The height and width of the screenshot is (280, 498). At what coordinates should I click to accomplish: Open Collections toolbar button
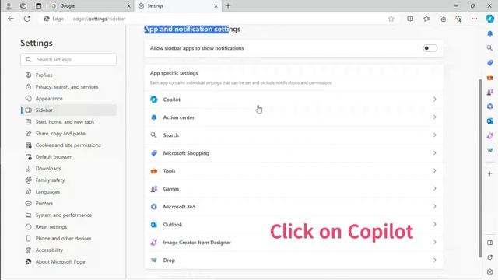(x=443, y=19)
